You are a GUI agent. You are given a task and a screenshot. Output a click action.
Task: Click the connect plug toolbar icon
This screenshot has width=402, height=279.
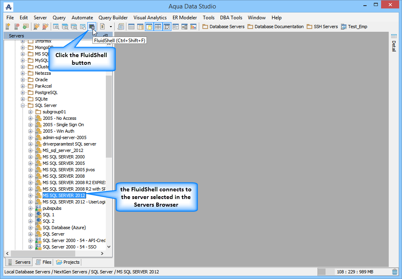tap(37, 27)
